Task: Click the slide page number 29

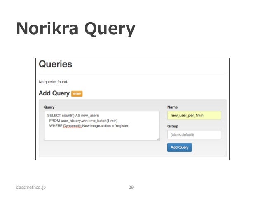Action: click(x=131, y=187)
